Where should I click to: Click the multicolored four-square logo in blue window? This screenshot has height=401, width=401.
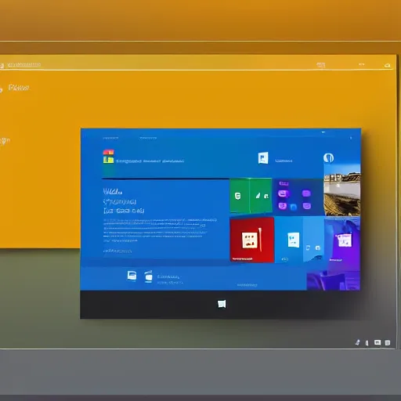click(x=108, y=157)
